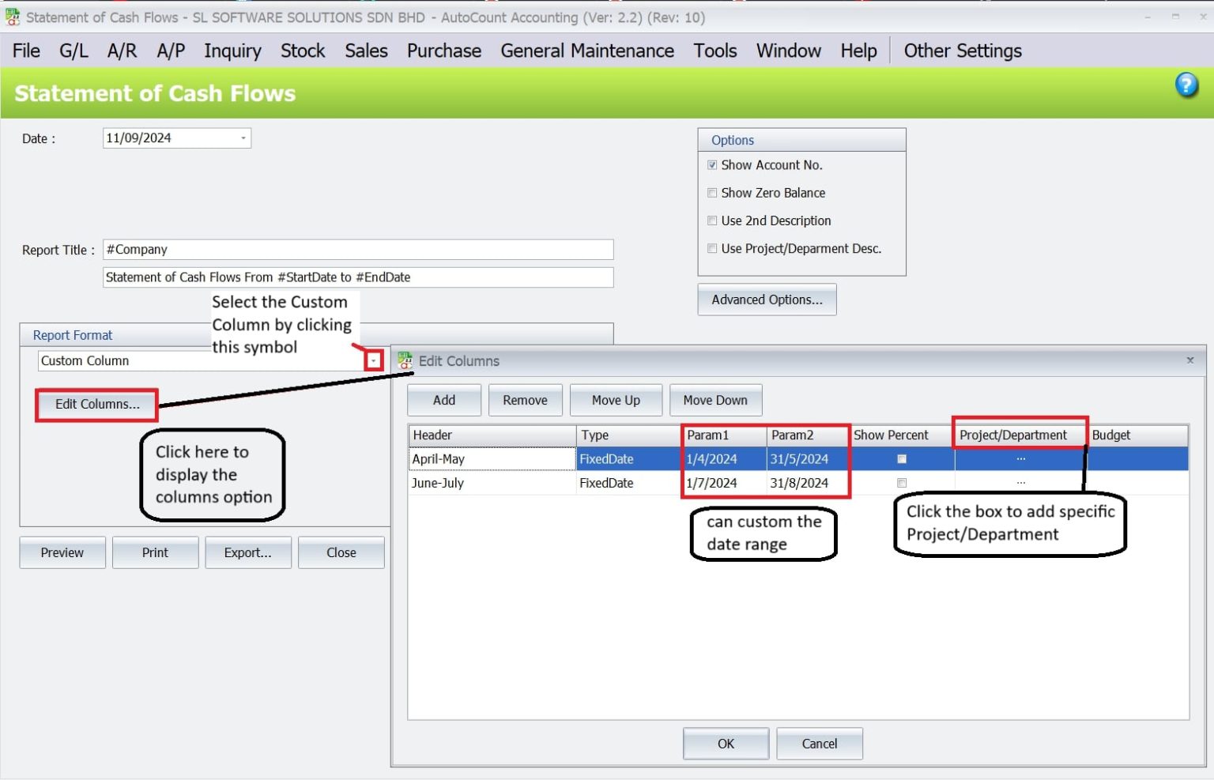The width and height of the screenshot is (1214, 780).
Task: Click Add to insert a new column
Action: point(443,400)
